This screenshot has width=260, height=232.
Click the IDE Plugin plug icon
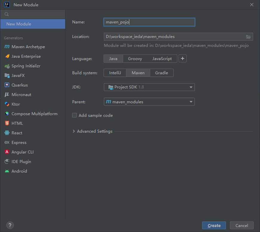click(x=7, y=161)
